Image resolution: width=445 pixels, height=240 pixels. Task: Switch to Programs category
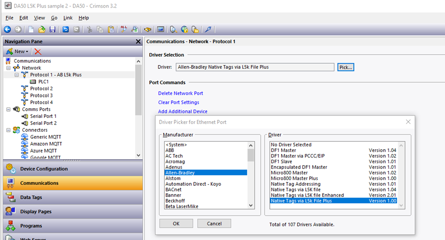(x=73, y=226)
